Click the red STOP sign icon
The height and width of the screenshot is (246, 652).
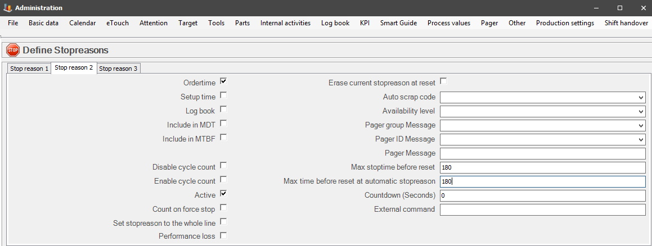pyautogui.click(x=13, y=50)
